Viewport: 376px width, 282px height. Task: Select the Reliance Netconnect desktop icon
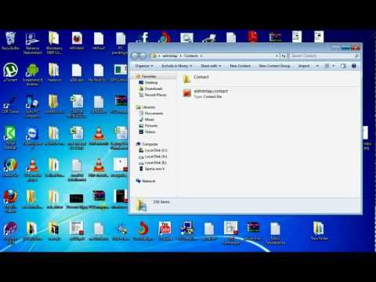tap(32, 43)
